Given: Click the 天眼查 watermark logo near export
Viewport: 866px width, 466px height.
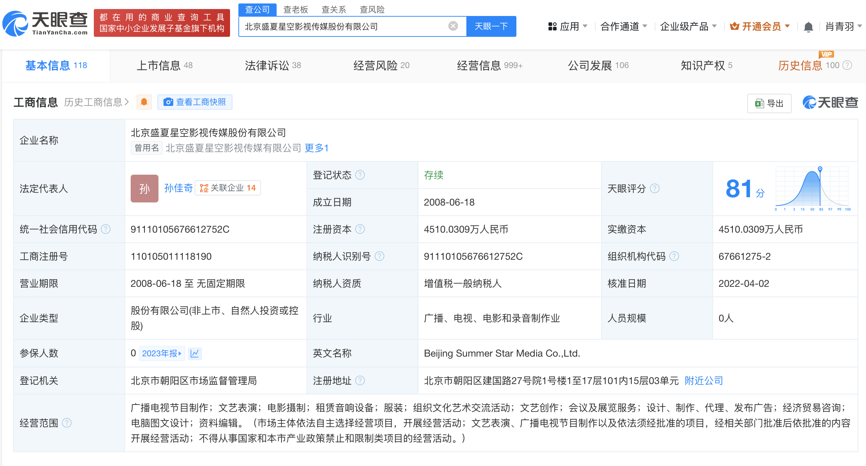Looking at the screenshot, I should point(830,102).
